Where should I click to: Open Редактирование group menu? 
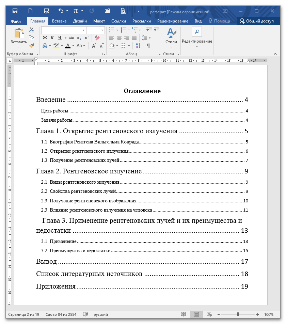[197, 43]
